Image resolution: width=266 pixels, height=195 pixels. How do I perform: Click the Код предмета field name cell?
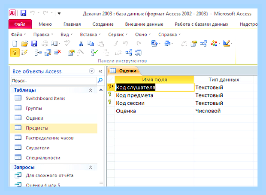point(154,95)
